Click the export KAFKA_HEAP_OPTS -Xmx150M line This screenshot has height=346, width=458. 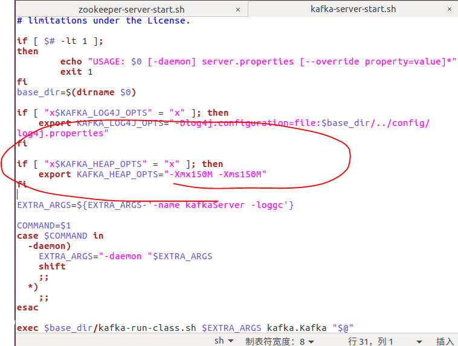tap(152, 174)
